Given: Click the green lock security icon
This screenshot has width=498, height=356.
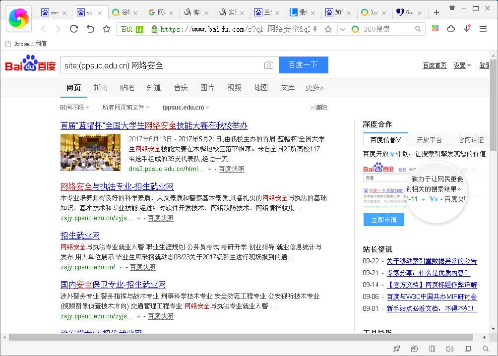Looking at the screenshot, I should (154, 29).
